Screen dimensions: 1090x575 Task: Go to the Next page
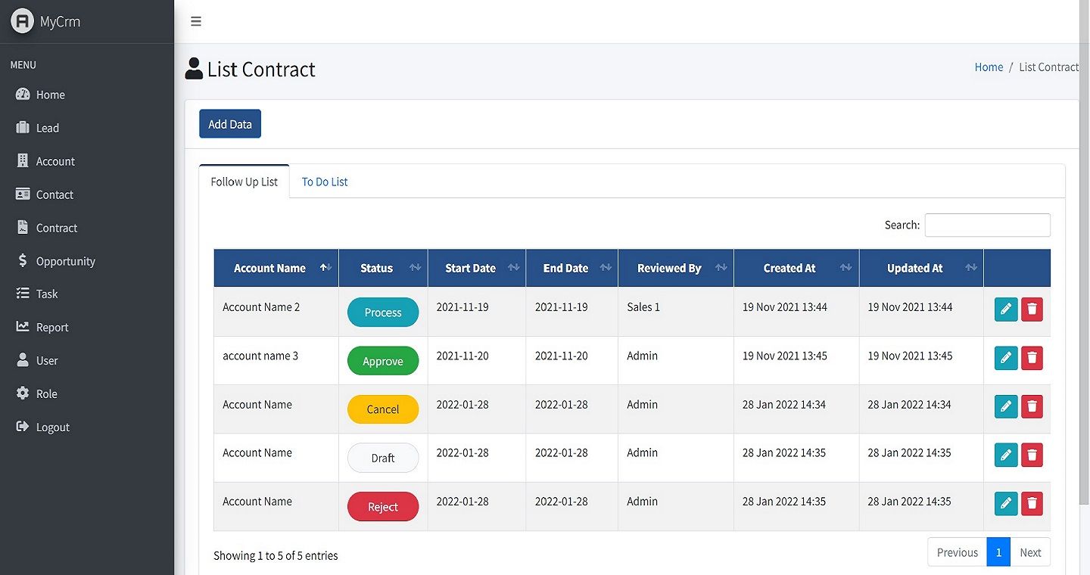tap(1030, 552)
